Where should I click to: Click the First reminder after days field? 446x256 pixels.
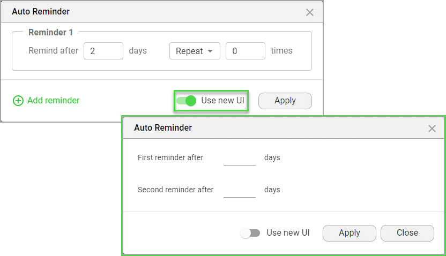(x=240, y=158)
